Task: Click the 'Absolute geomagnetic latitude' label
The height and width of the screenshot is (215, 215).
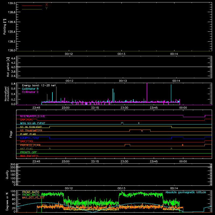Action: coord(186,192)
